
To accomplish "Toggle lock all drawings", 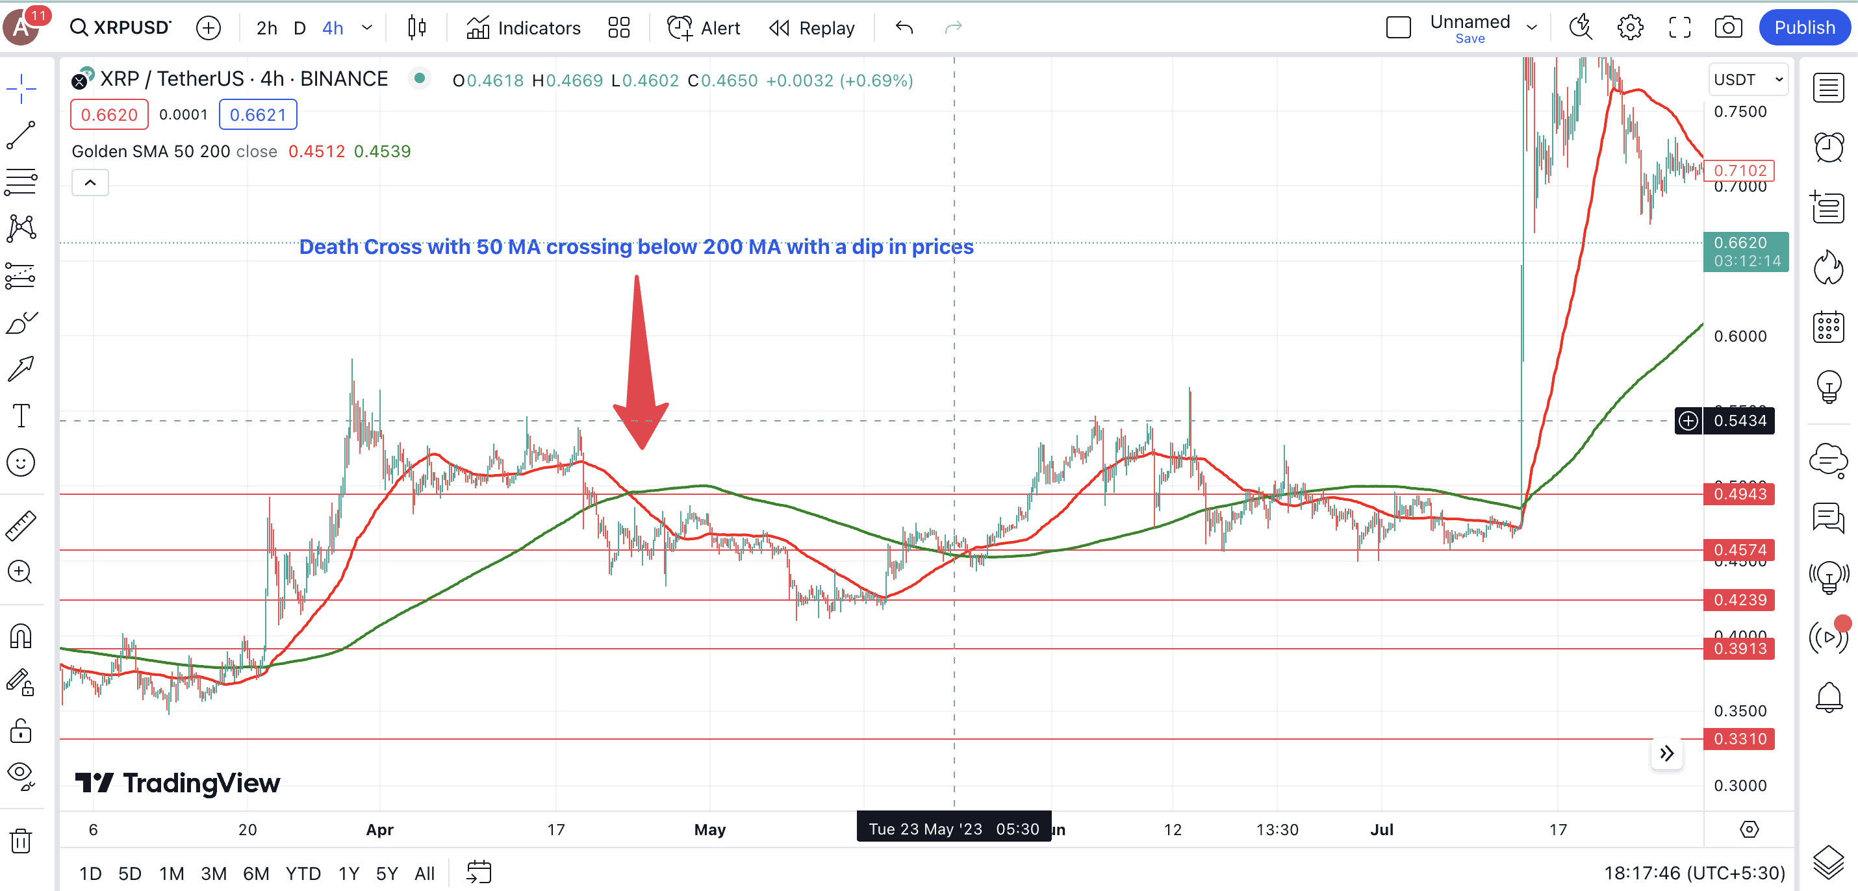I will tap(21, 731).
